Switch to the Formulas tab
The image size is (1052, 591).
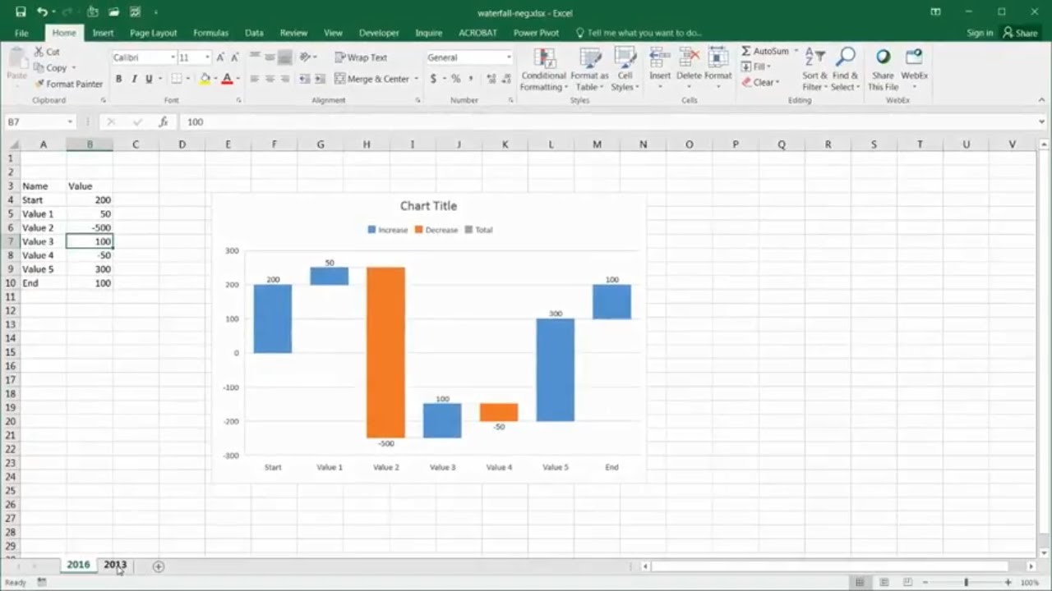210,33
